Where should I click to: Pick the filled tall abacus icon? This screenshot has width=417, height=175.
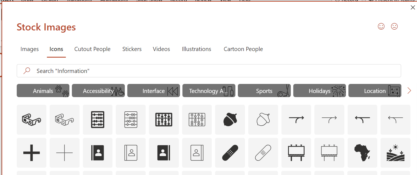(x=98, y=120)
